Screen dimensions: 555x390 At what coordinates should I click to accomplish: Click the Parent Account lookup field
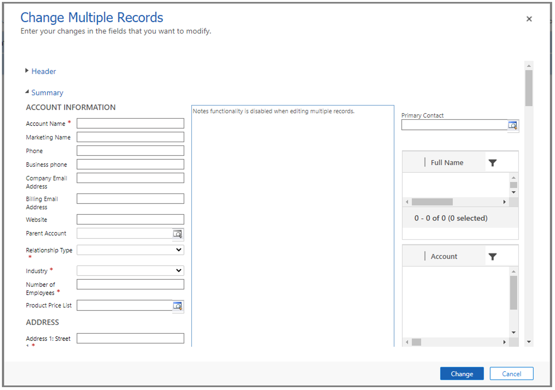125,233
